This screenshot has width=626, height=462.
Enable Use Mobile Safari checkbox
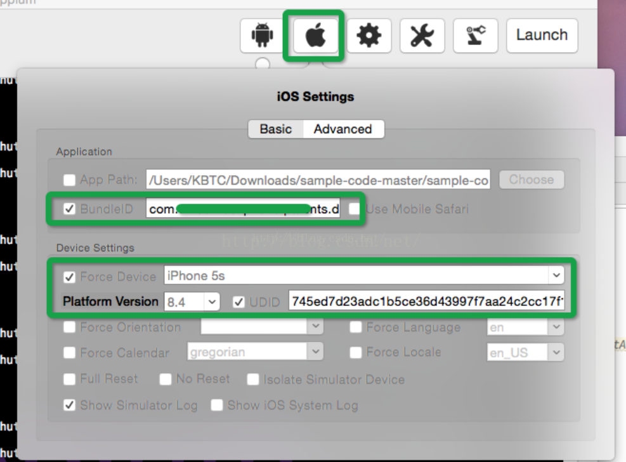tap(354, 209)
